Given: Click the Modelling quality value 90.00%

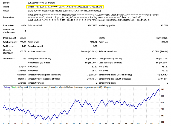Looking at the screenshot, I should (x=164, y=25).
